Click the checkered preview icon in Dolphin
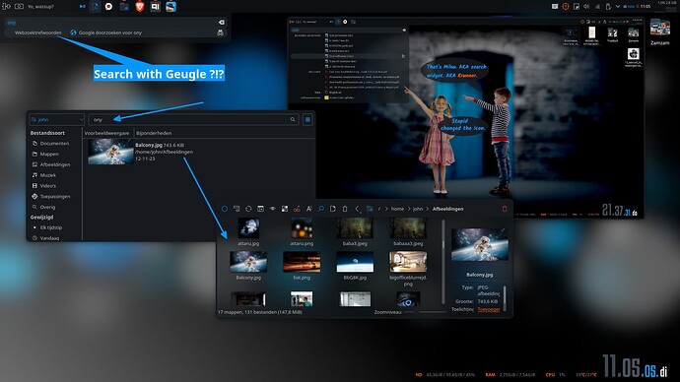 point(285,209)
